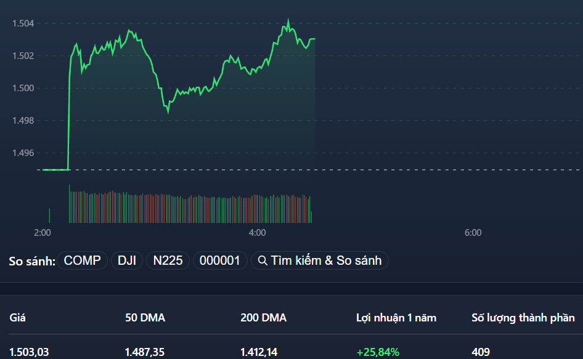Open the Tìm kiếm & So sánh search field
Image resolution: width=583 pixels, height=359 pixels.
319,260
